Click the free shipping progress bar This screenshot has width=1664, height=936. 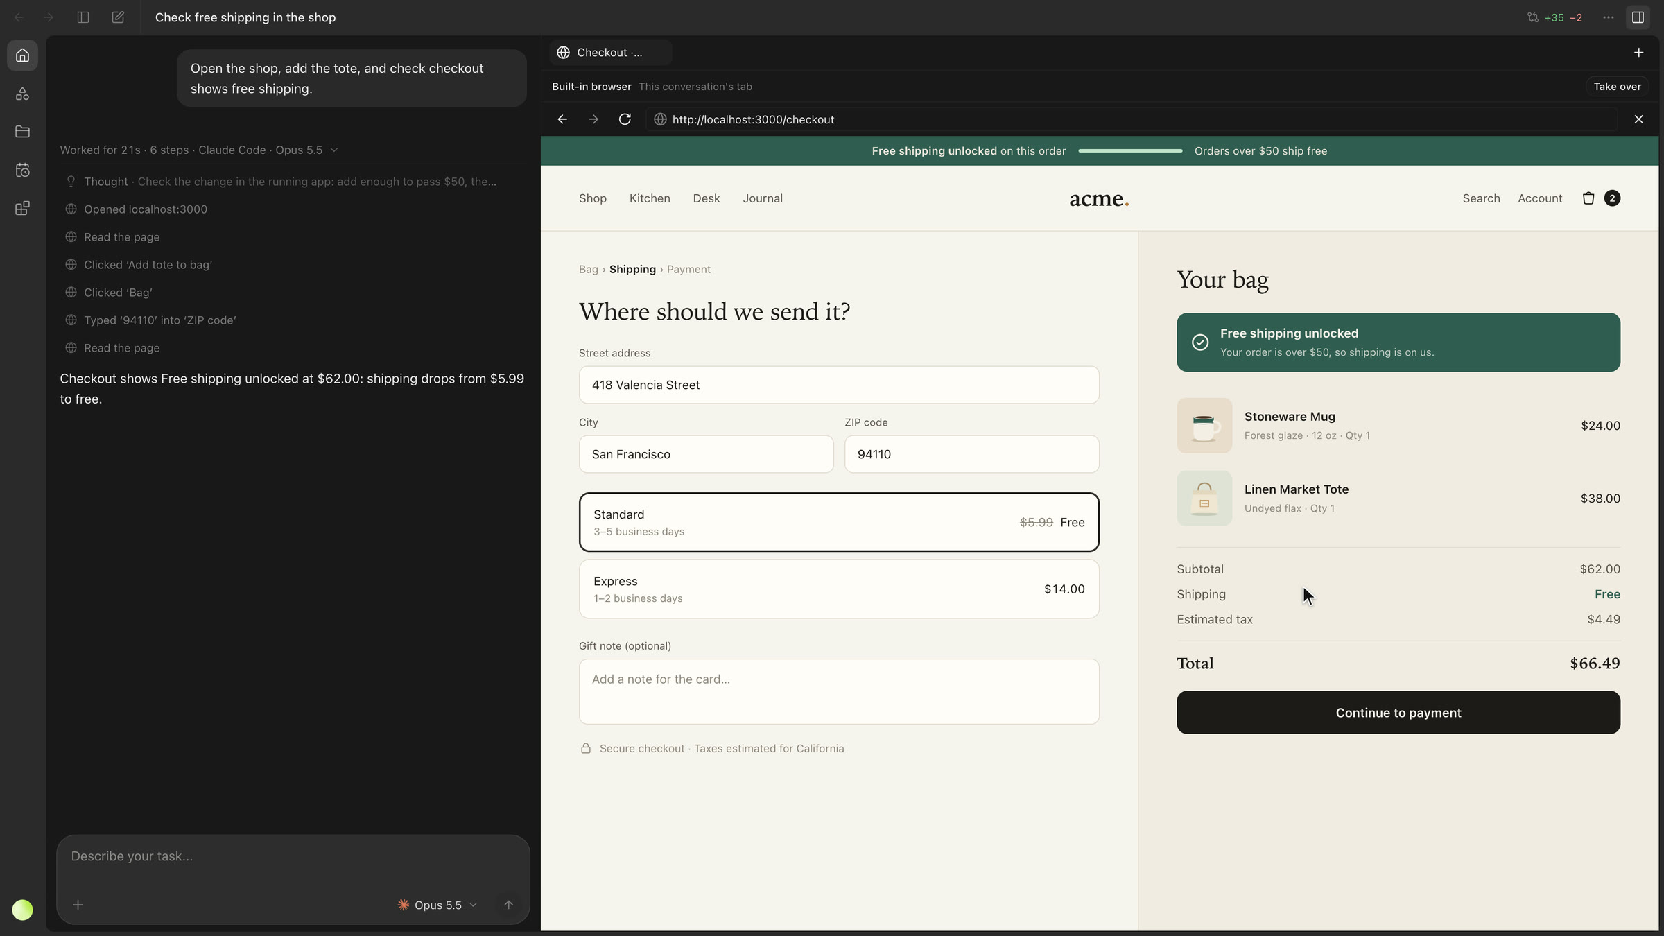coord(1130,150)
